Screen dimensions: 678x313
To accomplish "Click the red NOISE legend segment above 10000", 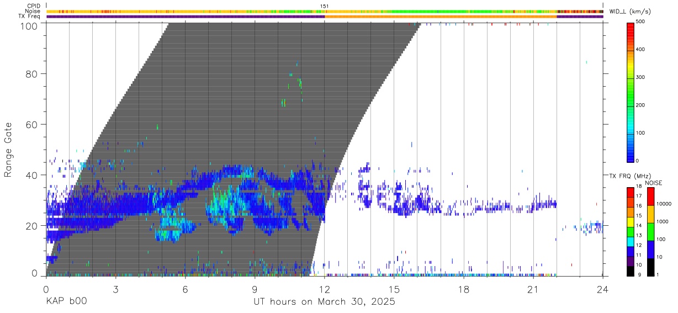I will tap(650, 196).
